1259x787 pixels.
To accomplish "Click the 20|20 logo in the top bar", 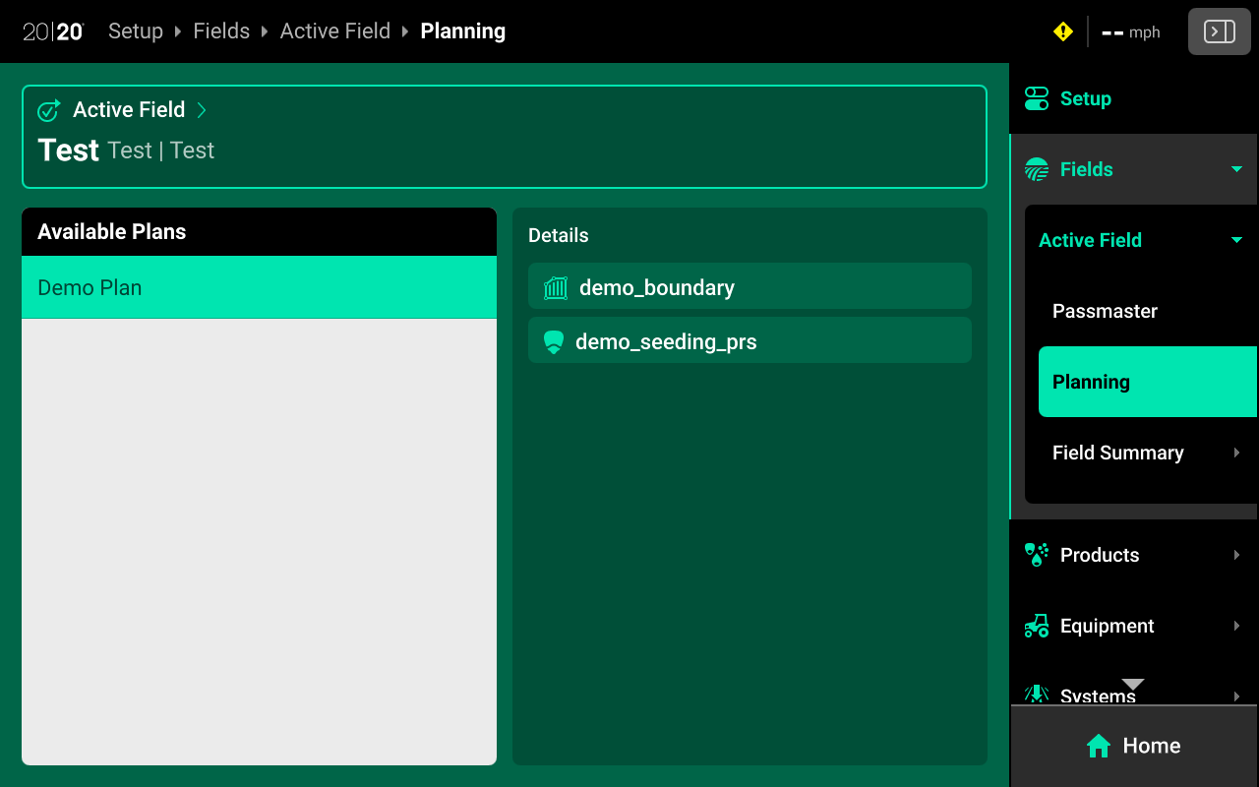I will [51, 30].
